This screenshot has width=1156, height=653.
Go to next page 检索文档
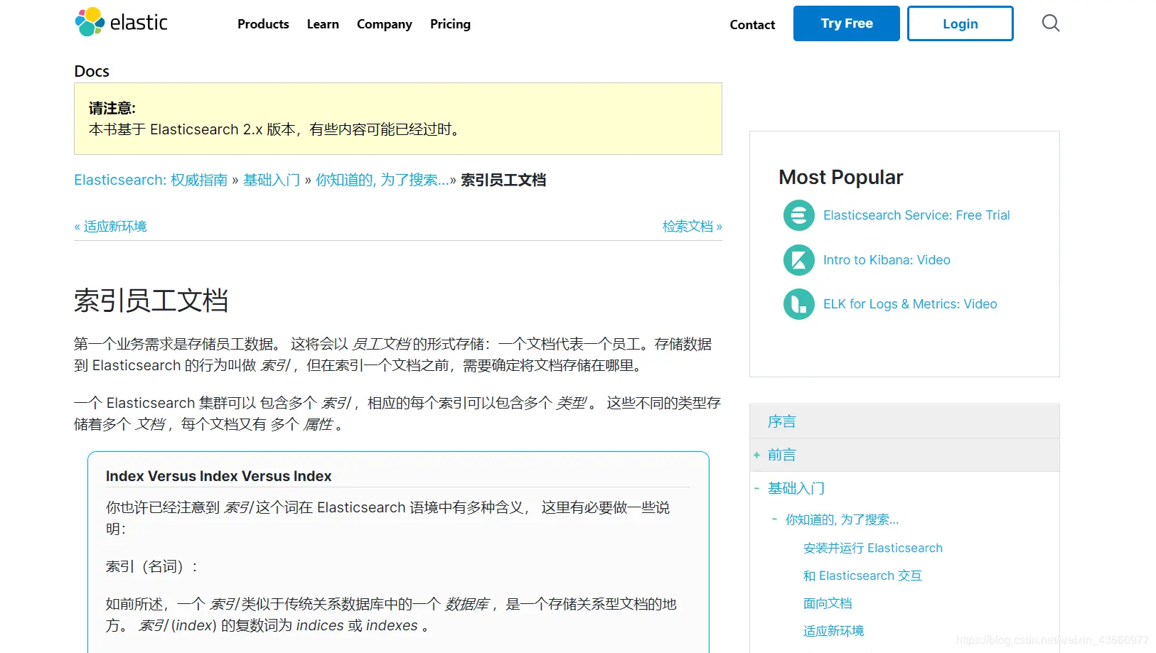pyautogui.click(x=692, y=227)
